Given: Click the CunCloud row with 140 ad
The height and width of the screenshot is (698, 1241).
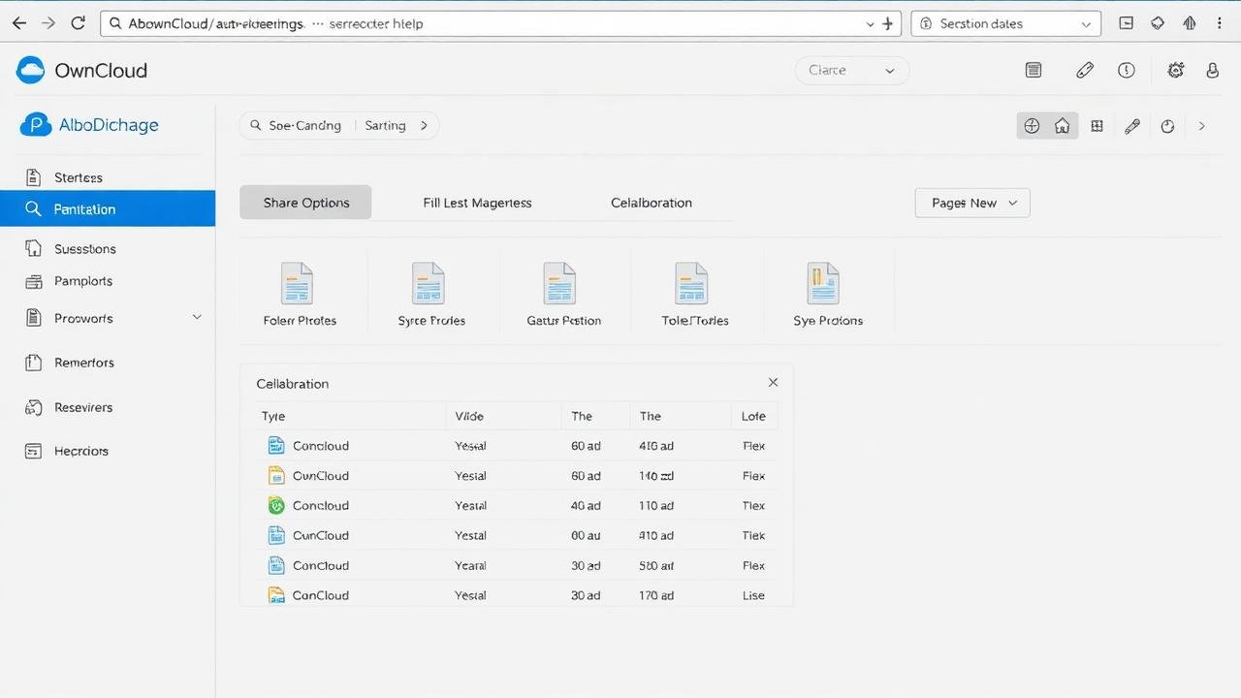Looking at the screenshot, I should (517, 476).
